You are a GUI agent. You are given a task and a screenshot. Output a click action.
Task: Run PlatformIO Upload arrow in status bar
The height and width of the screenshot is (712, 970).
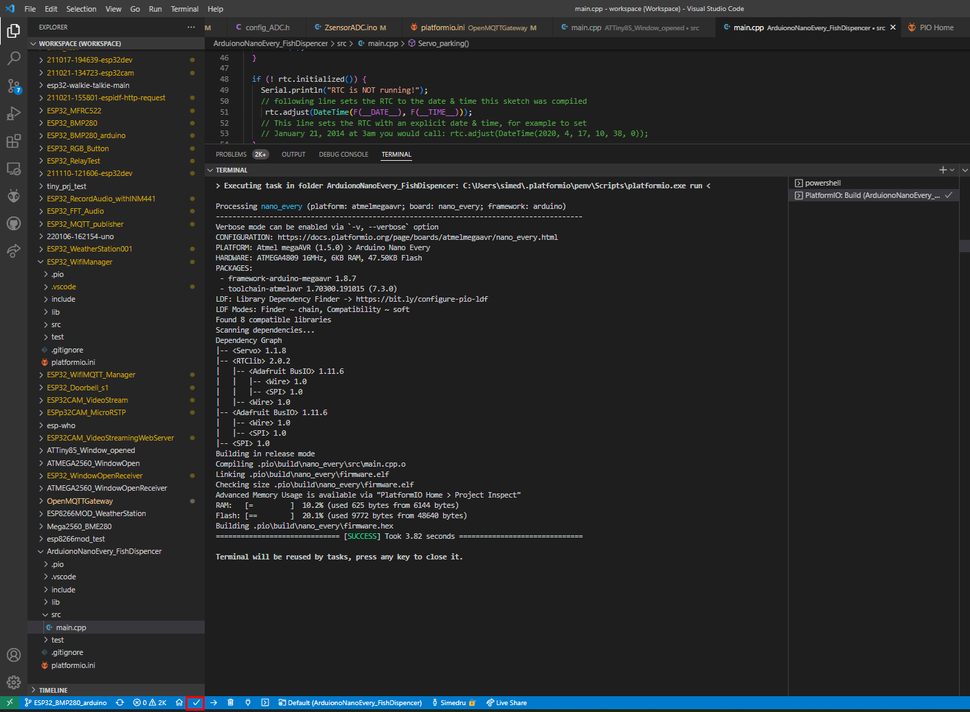tap(214, 702)
